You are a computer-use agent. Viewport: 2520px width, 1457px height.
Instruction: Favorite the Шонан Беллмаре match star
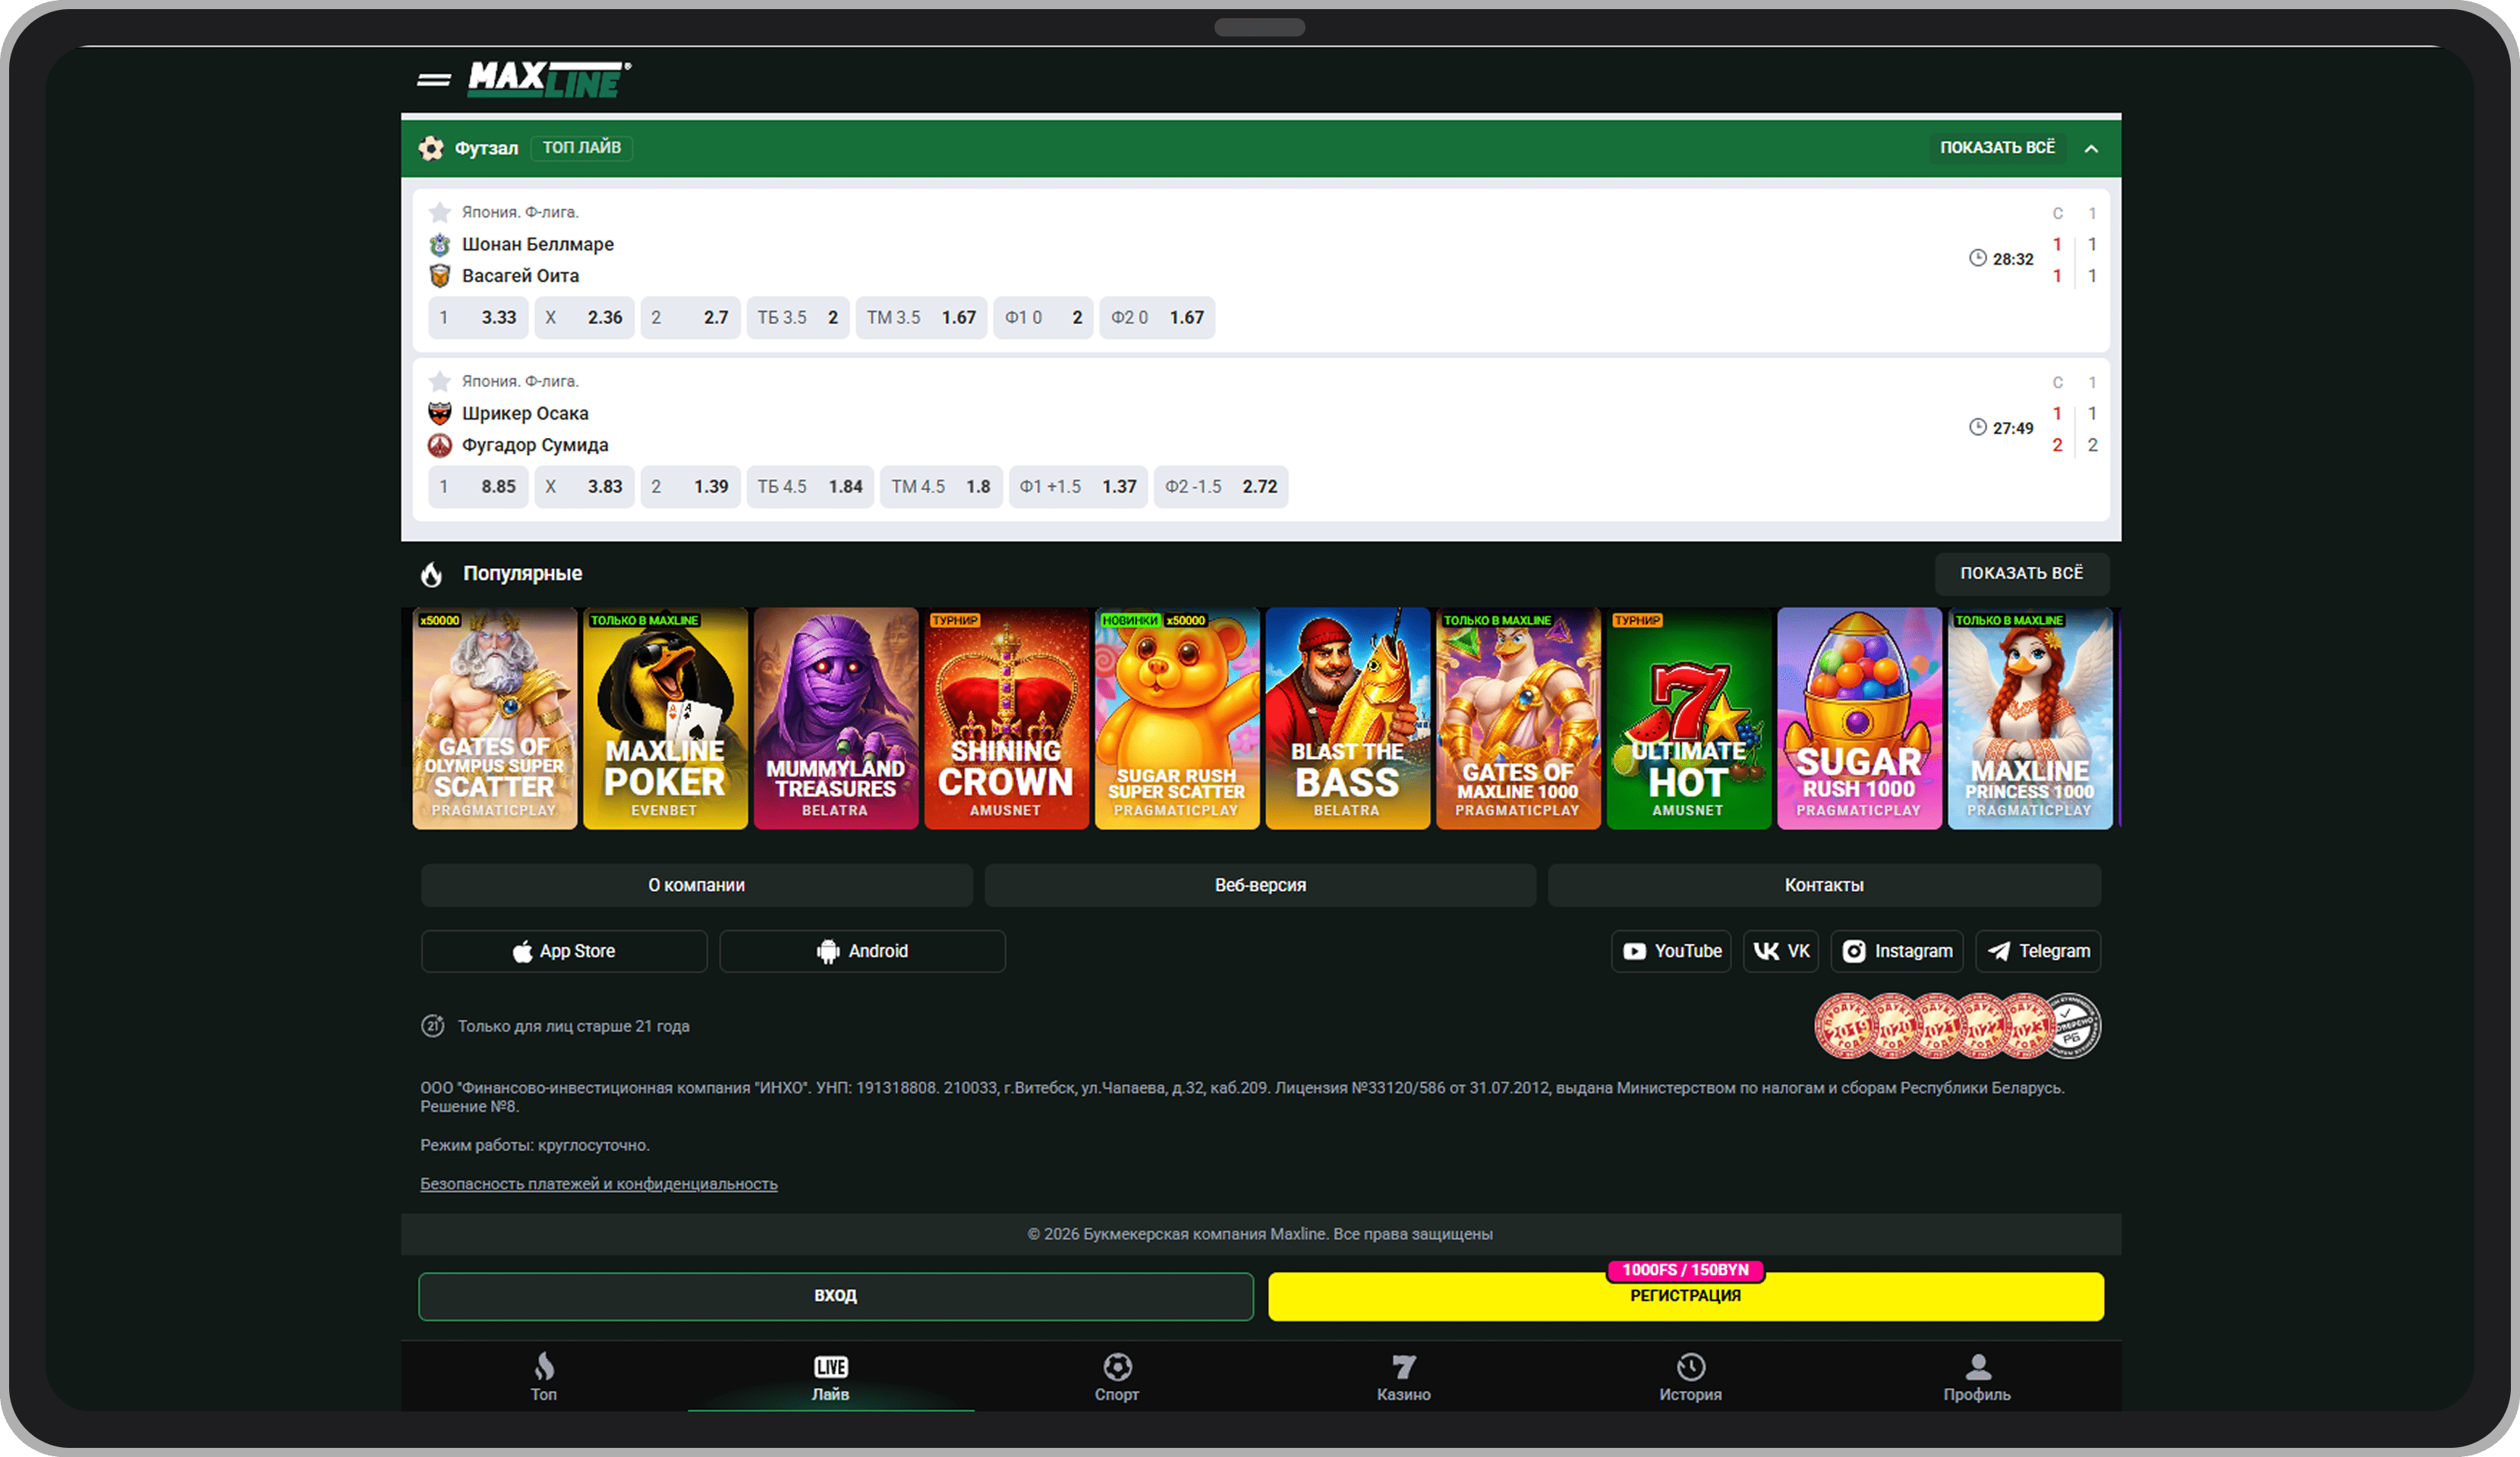click(439, 212)
